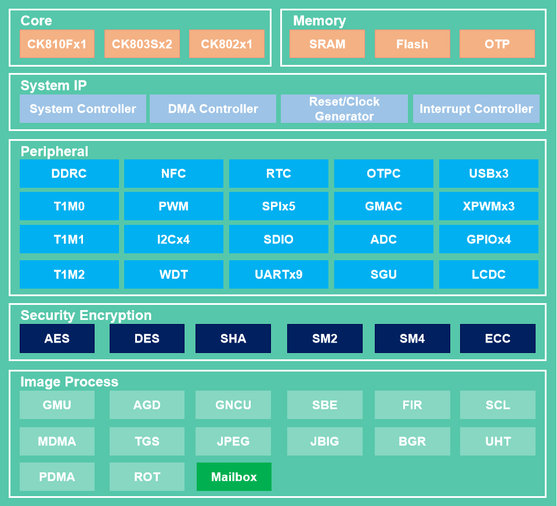
Task: Click the green Mailbox block
Action: pyautogui.click(x=234, y=477)
